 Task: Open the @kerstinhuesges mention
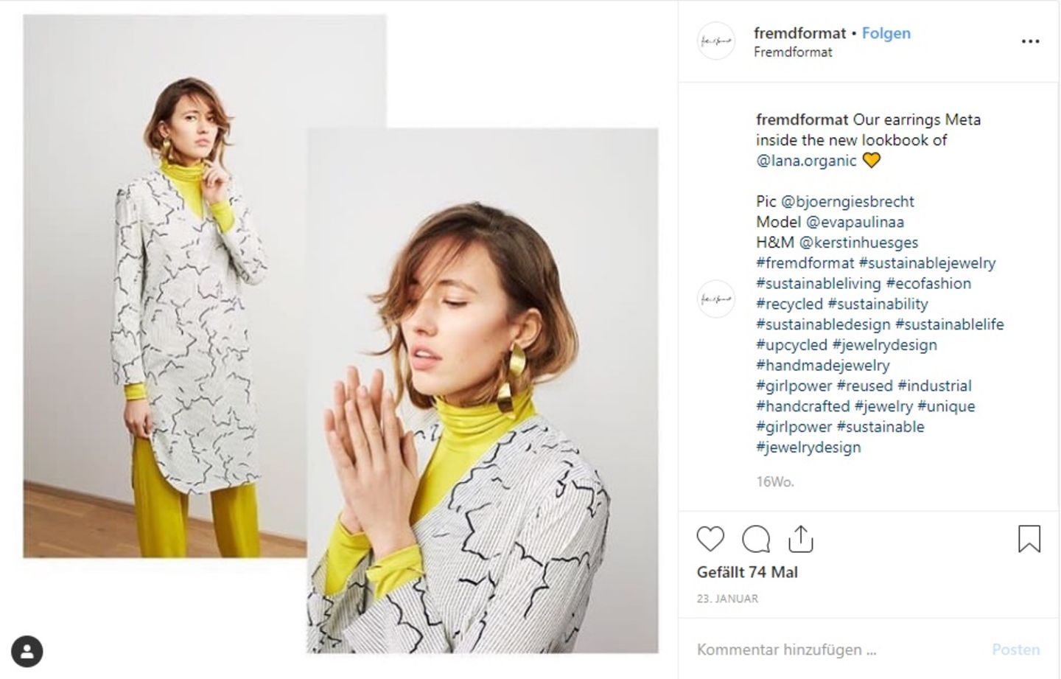tap(858, 243)
